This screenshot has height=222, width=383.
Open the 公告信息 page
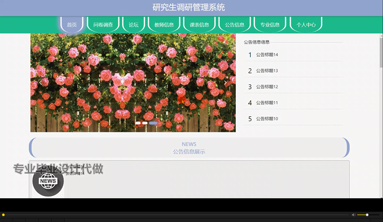[x=234, y=25]
